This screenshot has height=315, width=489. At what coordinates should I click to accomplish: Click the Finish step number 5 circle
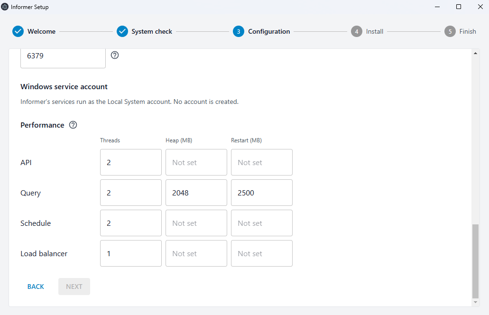(450, 31)
